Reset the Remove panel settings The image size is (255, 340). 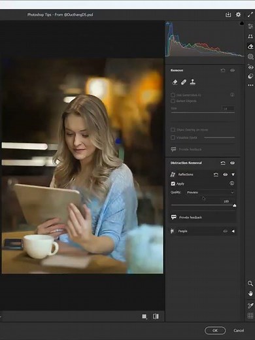pos(223,71)
